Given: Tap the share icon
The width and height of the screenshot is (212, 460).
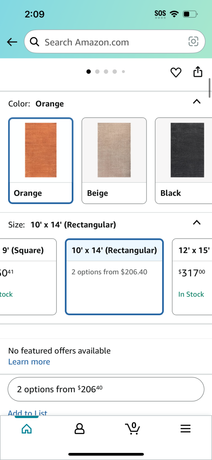Looking at the screenshot, I should [x=198, y=72].
